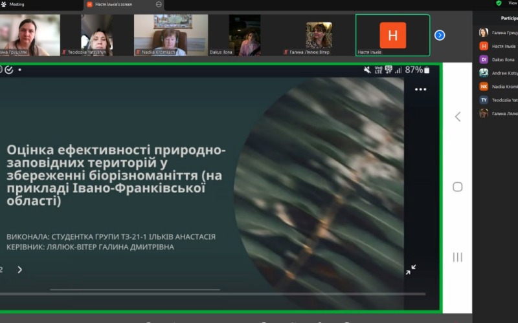Select Галина Лялюк-Вітер video thumbnail

[x=319, y=36]
